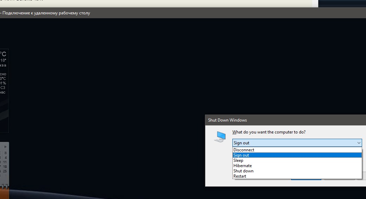Select date 4 in the calendar widget
This screenshot has width=366, height=199.
(x=5, y=158)
